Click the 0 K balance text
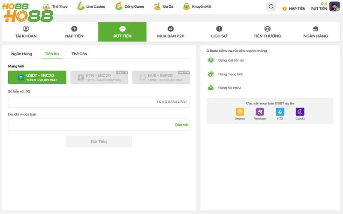 point(324,3)
